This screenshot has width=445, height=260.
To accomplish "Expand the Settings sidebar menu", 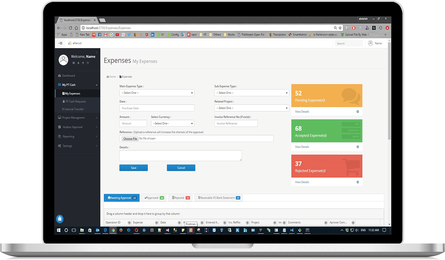I will (78, 146).
